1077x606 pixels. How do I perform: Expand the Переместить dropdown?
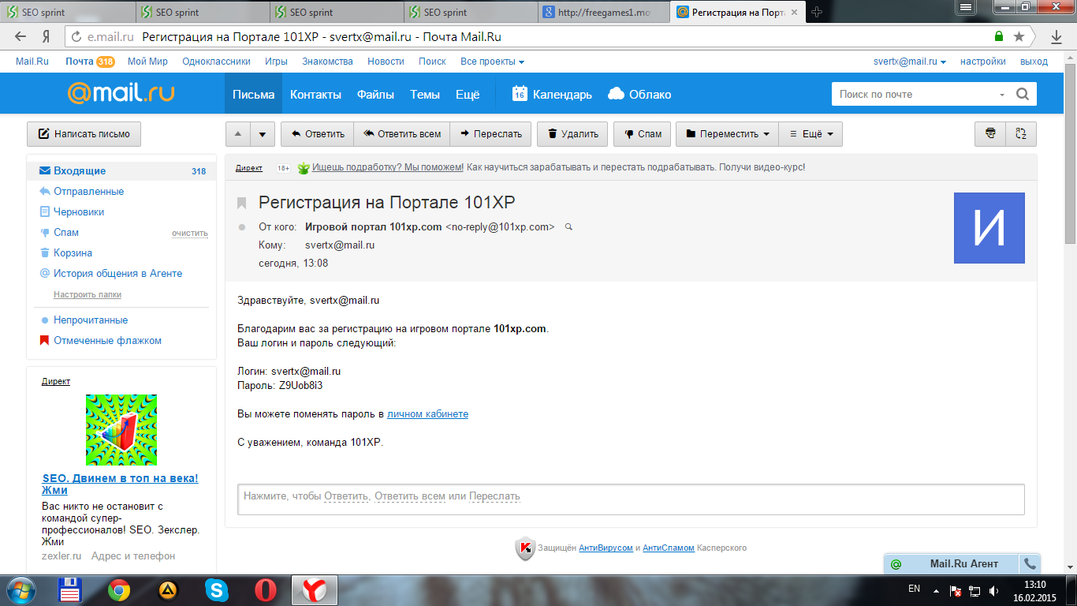728,134
